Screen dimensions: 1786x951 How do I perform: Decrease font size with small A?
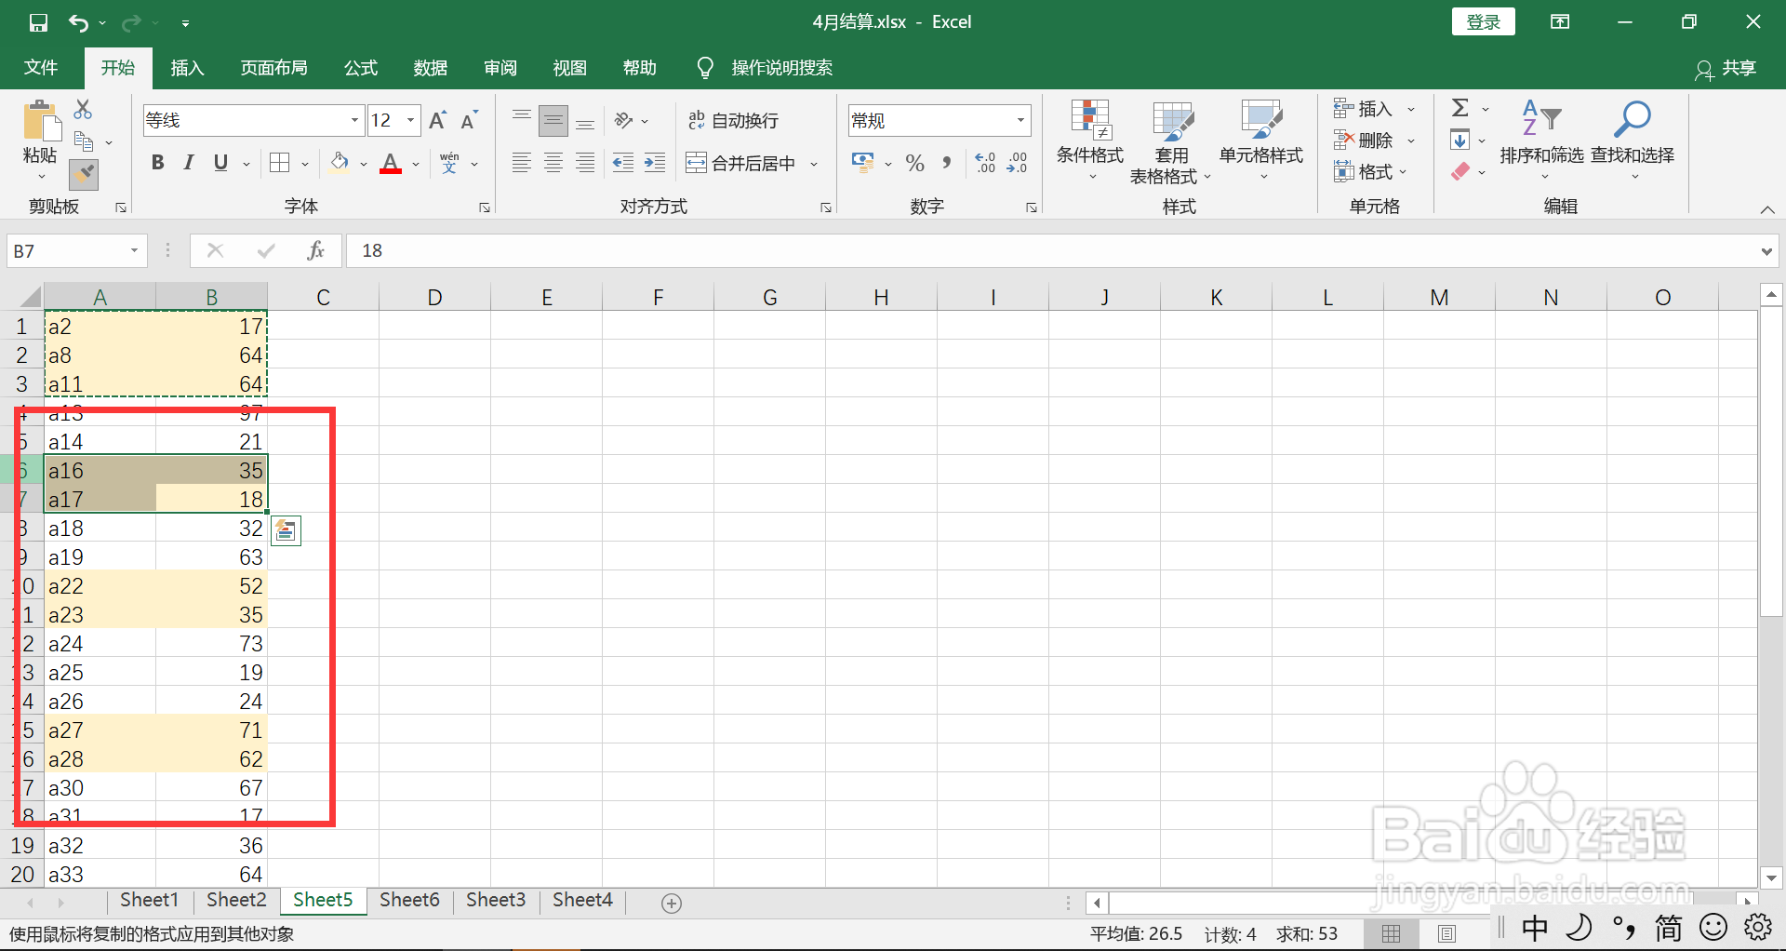(469, 120)
